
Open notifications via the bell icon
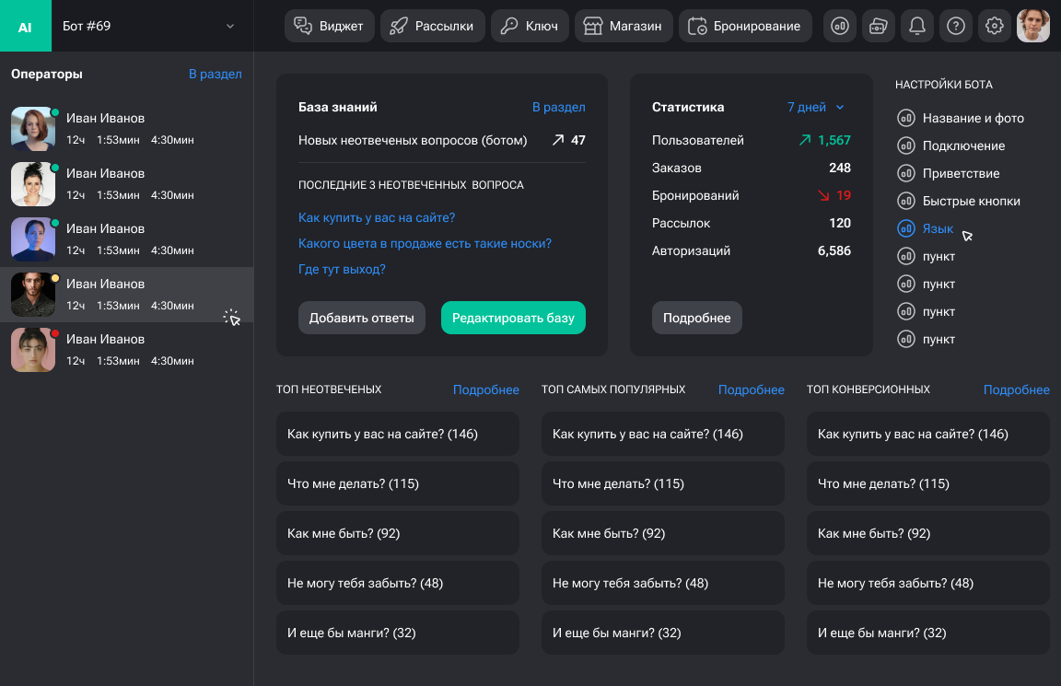tap(917, 26)
